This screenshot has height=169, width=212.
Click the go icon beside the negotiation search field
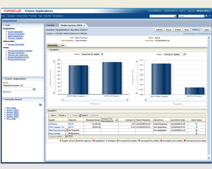pos(34,89)
